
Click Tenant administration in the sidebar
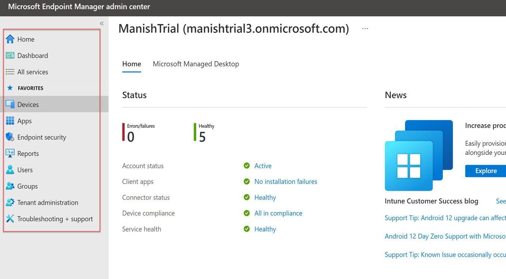coord(48,202)
